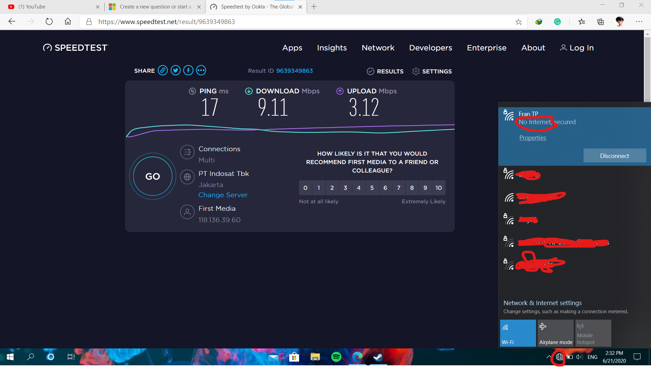Open browser profile avatar
The image size is (651, 367).
point(620,22)
